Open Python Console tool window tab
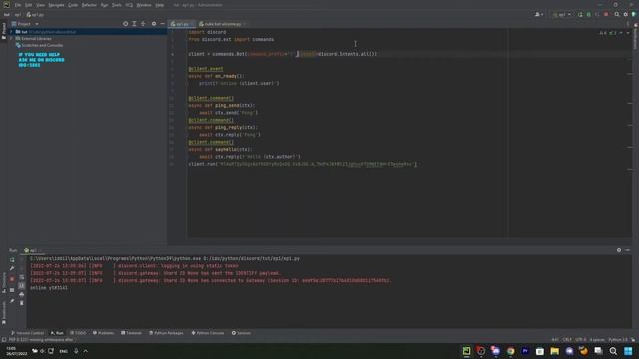Screen dimensions: 639x359 (208, 333)
